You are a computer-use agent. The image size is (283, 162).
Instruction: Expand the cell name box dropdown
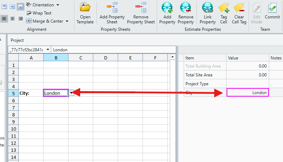pos(48,50)
